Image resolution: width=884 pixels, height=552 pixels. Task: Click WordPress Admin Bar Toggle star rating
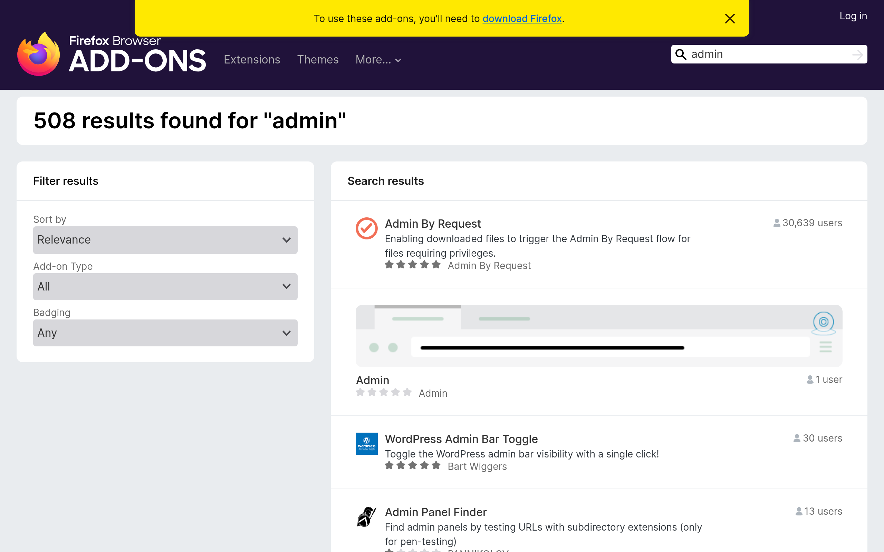[412, 465]
